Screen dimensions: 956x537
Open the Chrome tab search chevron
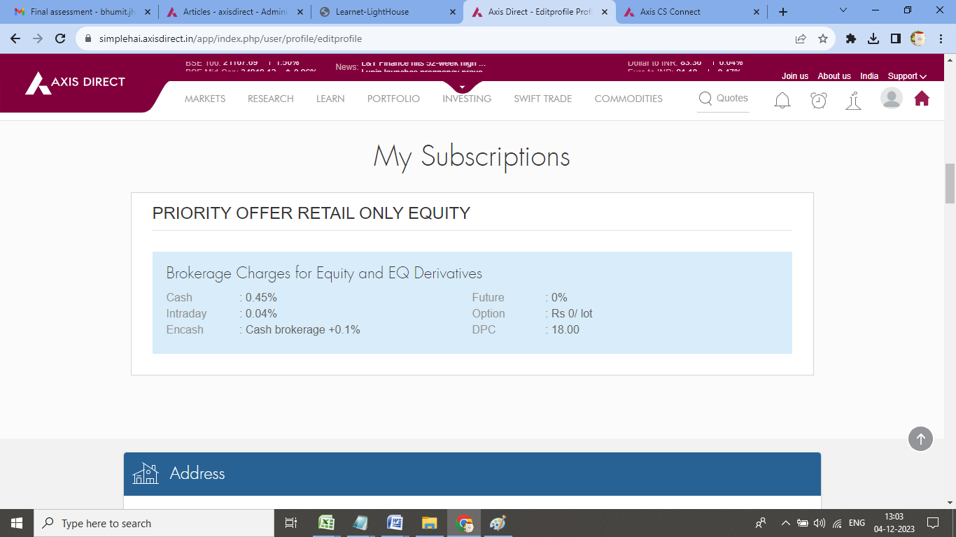[x=843, y=10]
